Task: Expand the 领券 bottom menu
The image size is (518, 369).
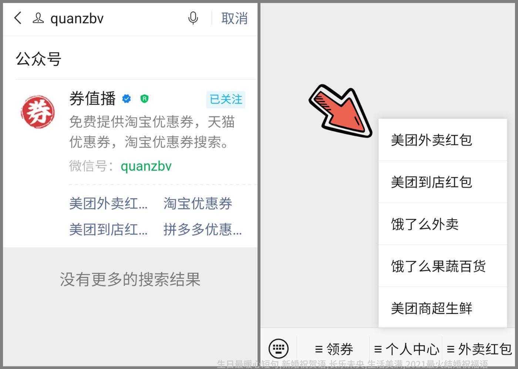Action: pos(334,349)
